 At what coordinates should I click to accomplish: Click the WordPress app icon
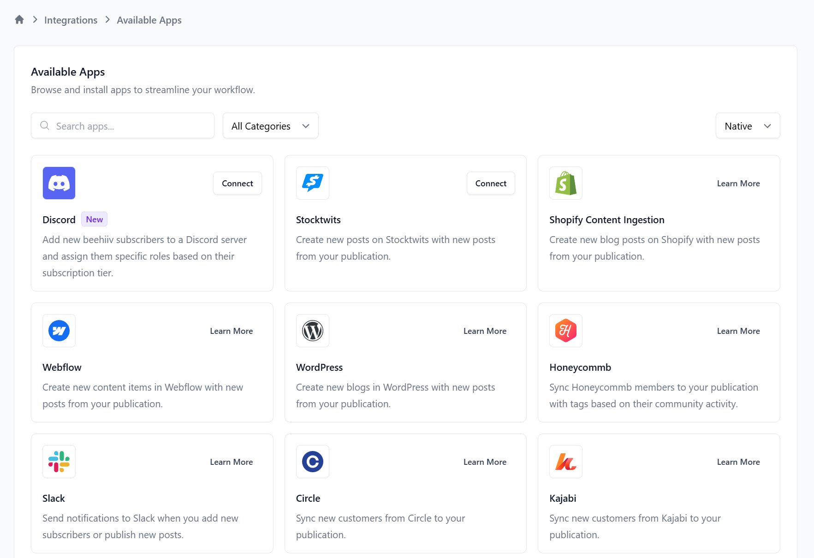pyautogui.click(x=312, y=331)
